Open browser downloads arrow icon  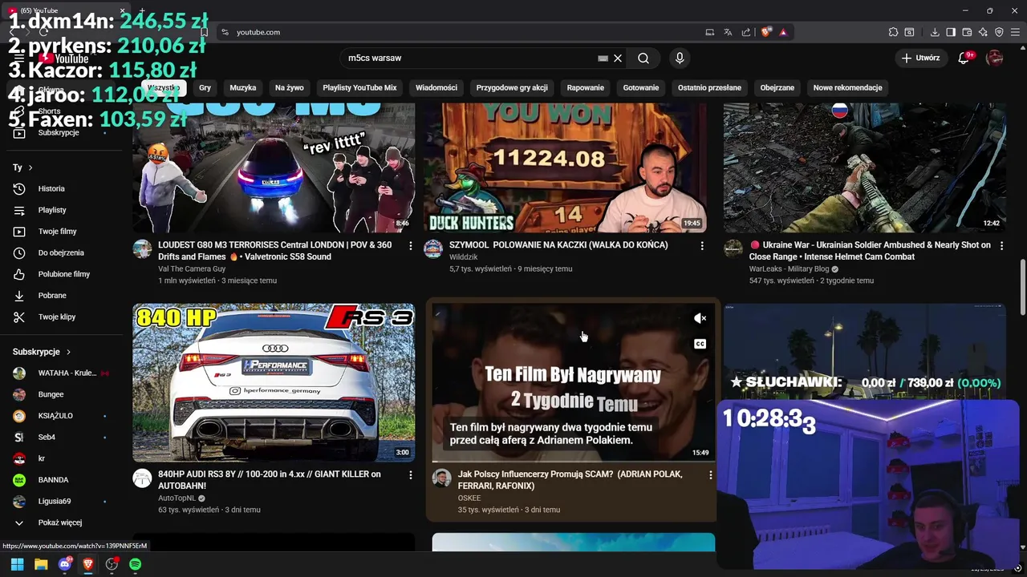935,32
